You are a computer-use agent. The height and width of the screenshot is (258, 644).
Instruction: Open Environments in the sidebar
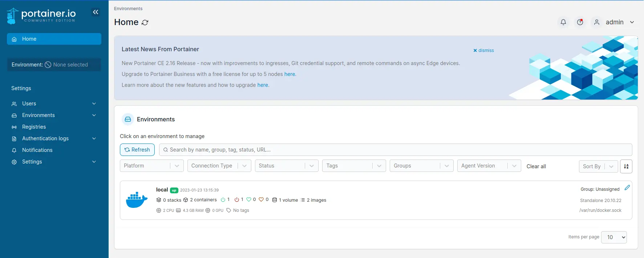click(x=54, y=115)
